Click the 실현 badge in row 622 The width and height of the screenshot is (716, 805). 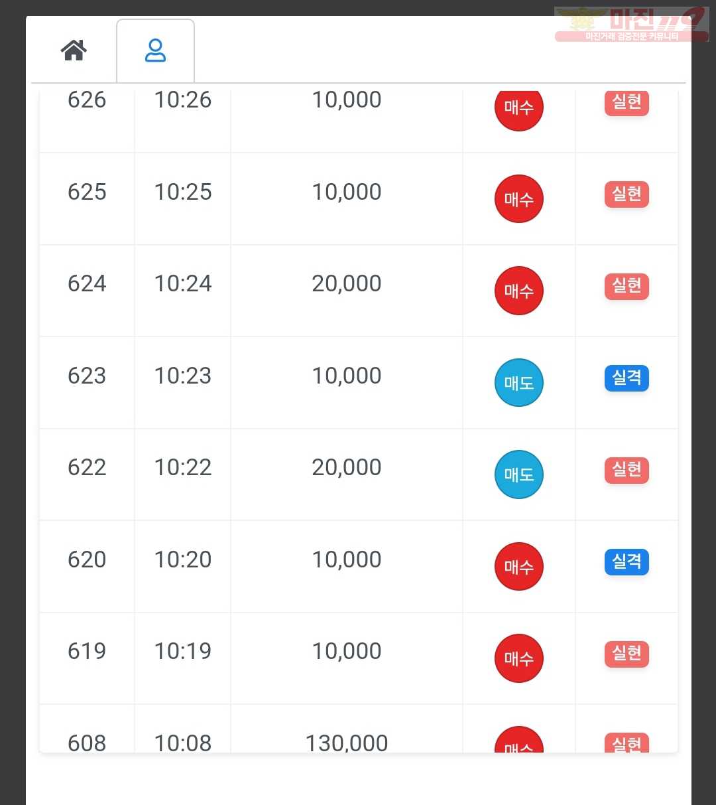[626, 470]
